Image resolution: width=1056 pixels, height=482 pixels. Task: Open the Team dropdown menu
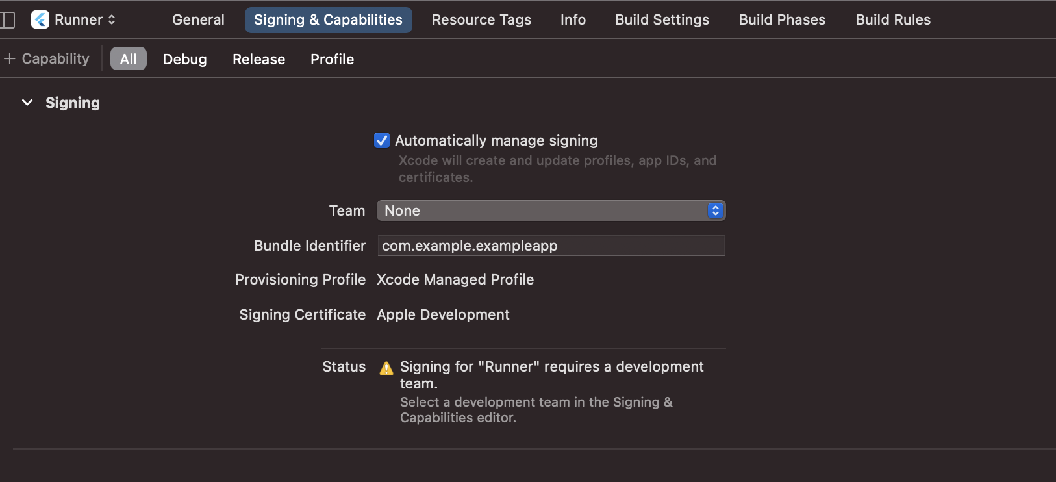click(551, 210)
